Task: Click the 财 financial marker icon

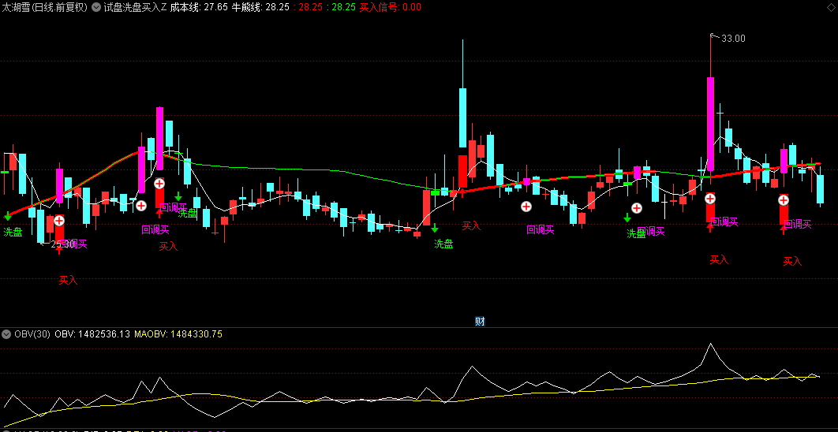Action: pyautogui.click(x=480, y=322)
